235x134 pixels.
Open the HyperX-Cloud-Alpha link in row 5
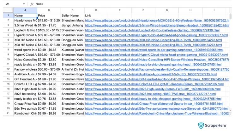156,35
